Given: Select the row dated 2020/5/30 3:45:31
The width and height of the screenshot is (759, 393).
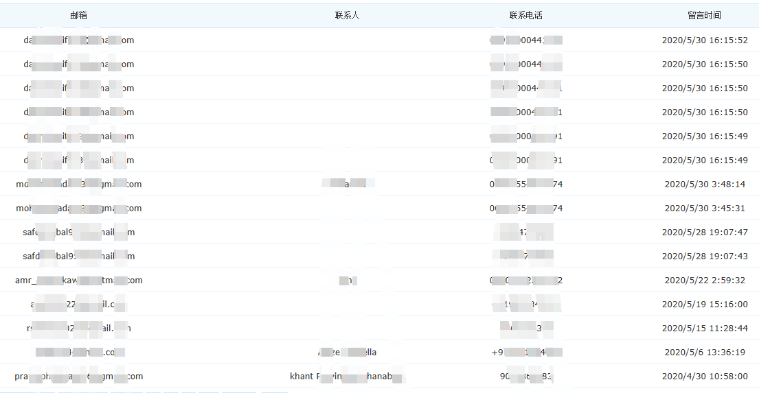Looking at the screenshot, I should [x=704, y=209].
